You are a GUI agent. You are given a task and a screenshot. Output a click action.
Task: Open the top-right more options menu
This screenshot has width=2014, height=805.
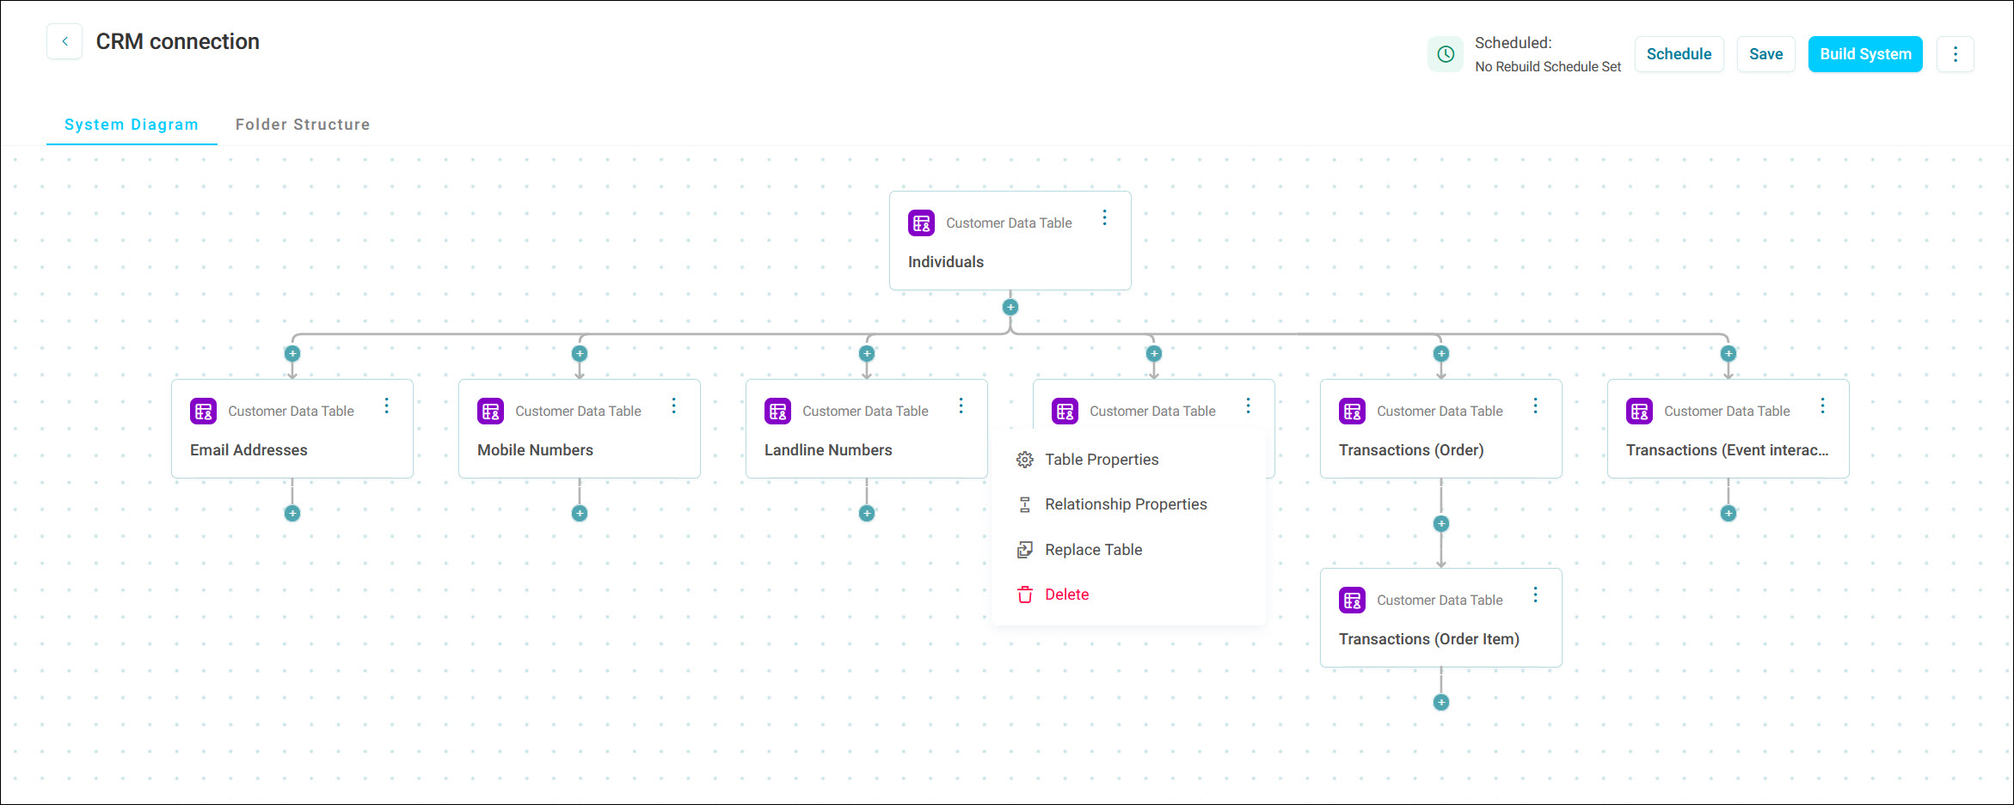coord(1955,54)
